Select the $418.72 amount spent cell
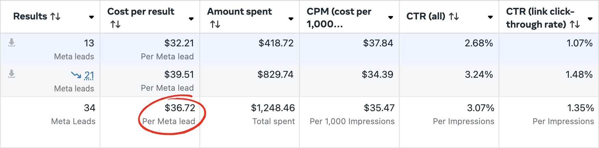This screenshot has height=148, width=599. tap(250, 49)
